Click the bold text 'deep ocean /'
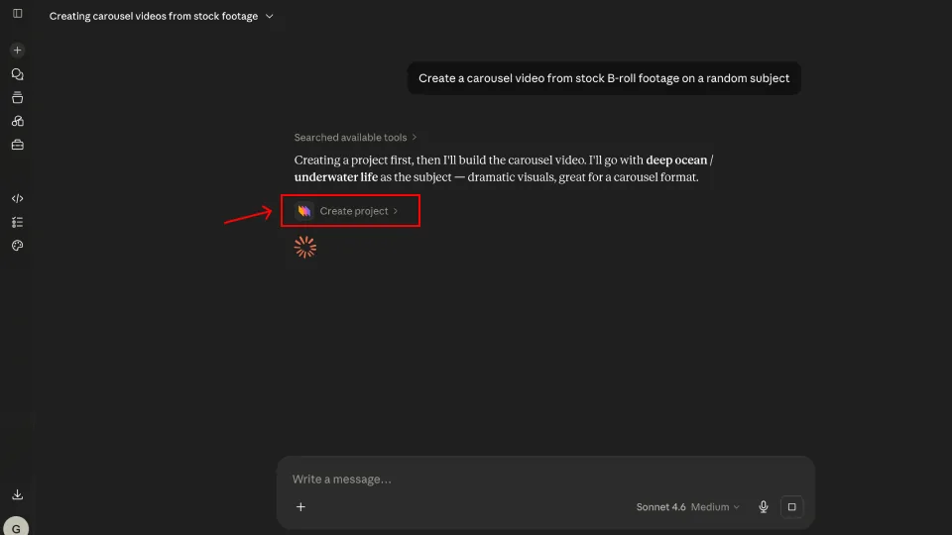Image resolution: width=952 pixels, height=535 pixels. tap(679, 160)
